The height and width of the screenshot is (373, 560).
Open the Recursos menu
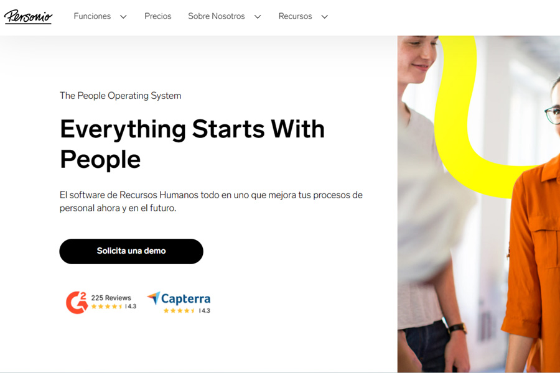(295, 16)
